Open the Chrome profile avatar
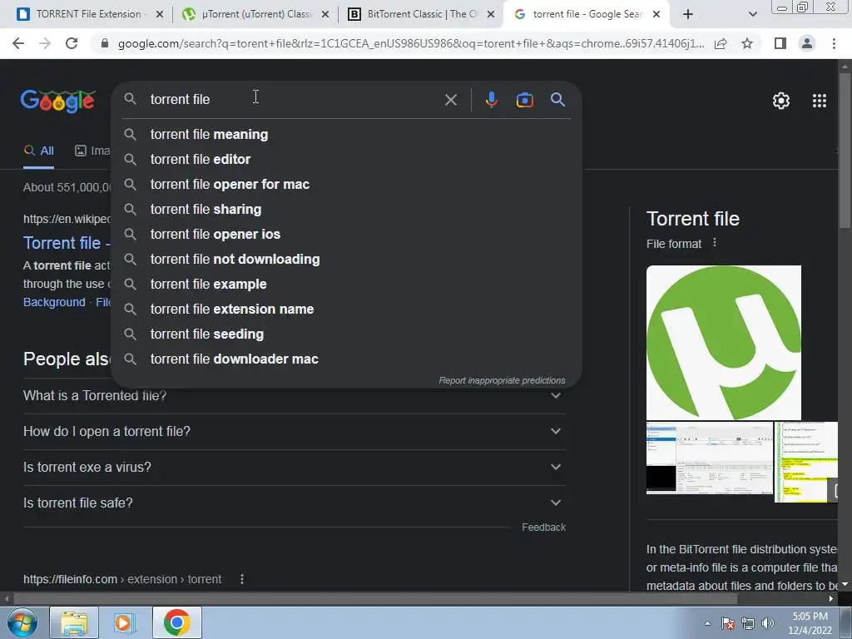 807,43
